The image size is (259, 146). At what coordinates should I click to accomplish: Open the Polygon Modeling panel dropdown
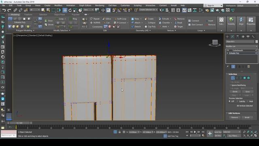25,31
